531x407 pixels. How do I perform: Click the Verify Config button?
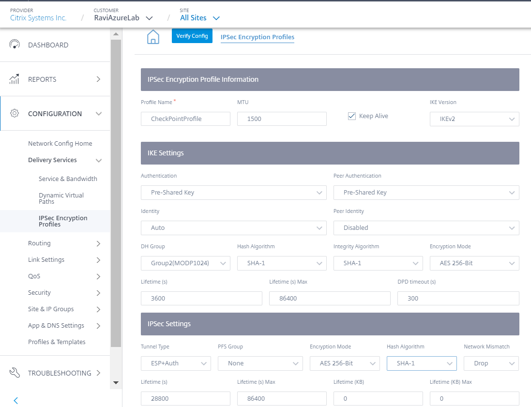(192, 36)
